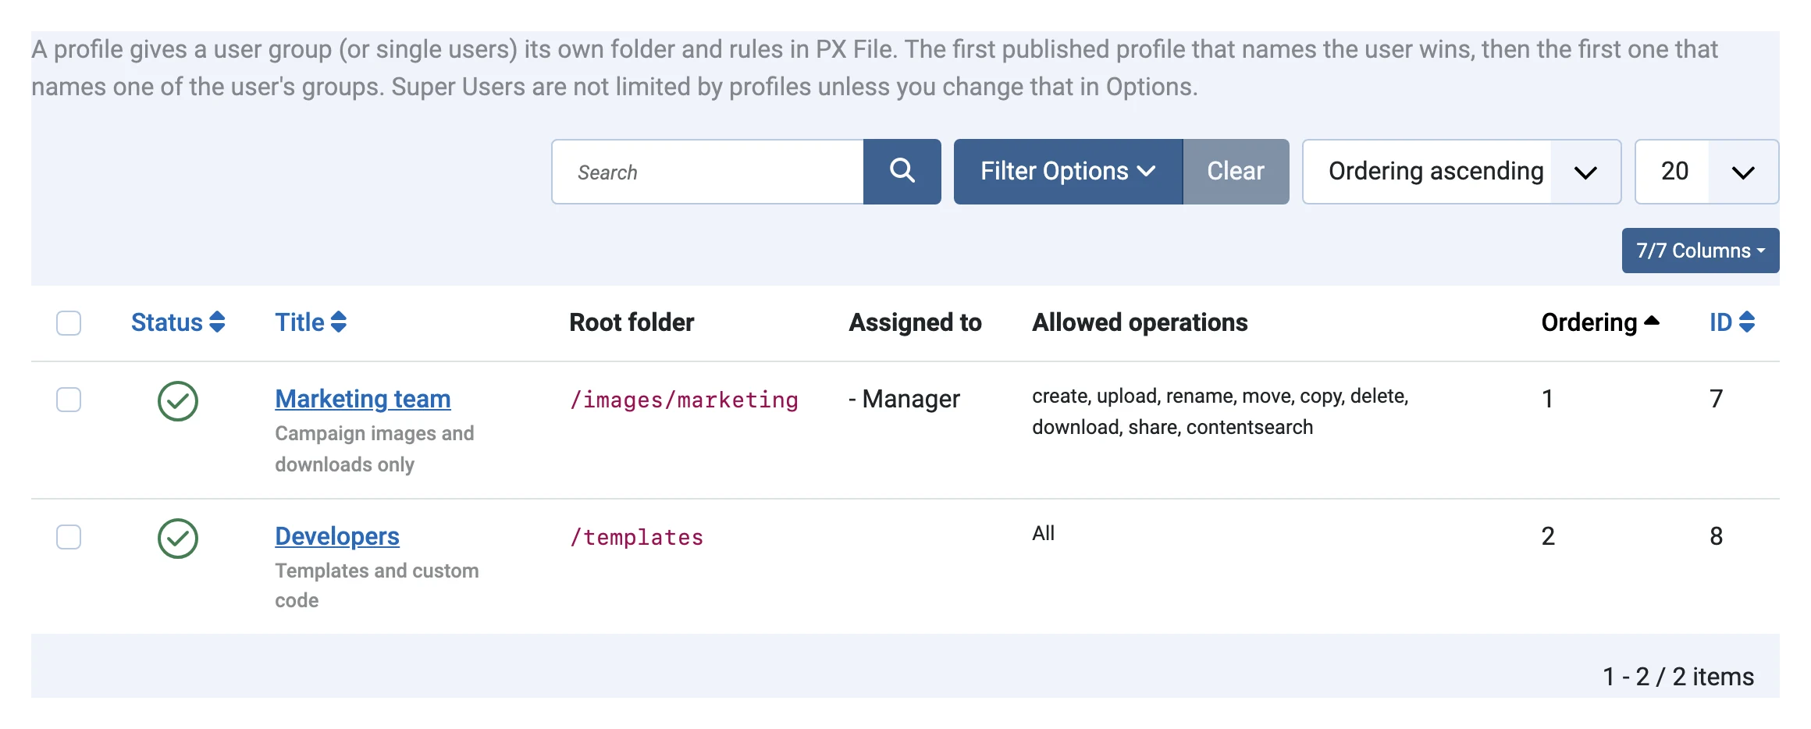Click Marketing team's allowed operations list
The height and width of the screenshot is (729, 1811).
1220,411
